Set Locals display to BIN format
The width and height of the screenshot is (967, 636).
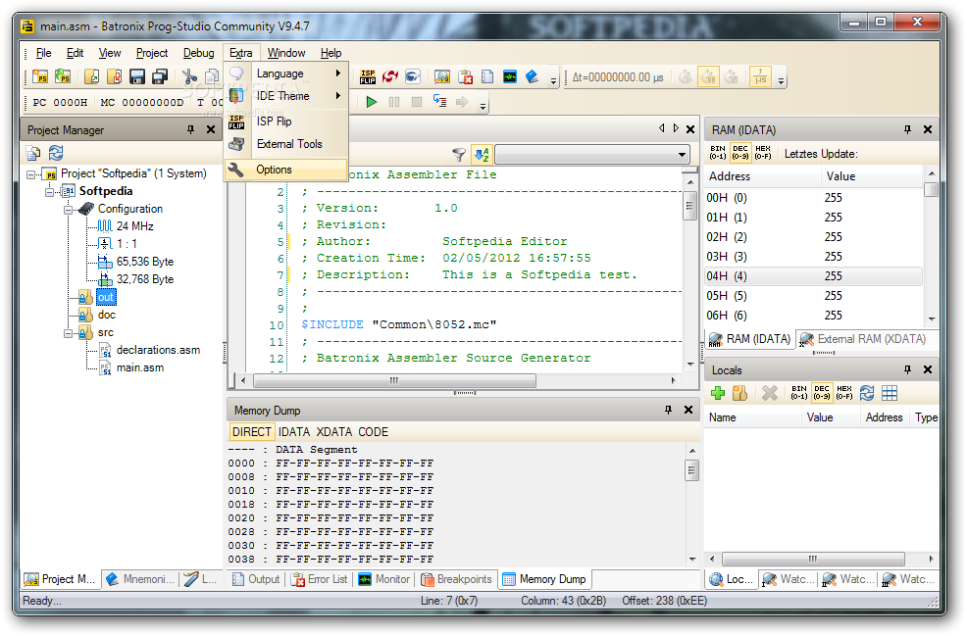(799, 393)
